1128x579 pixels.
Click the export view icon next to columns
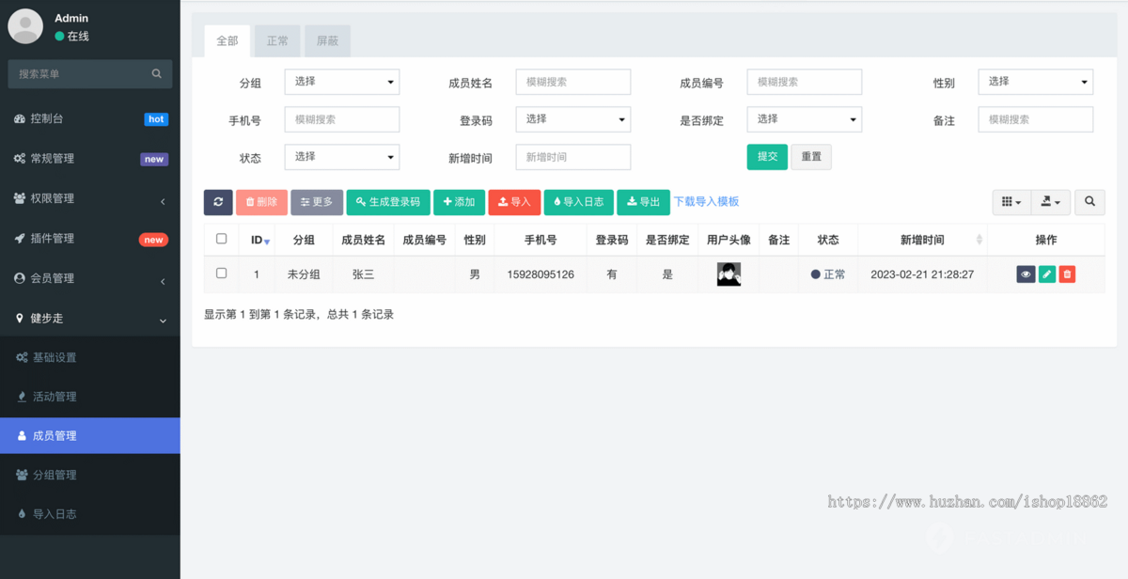pyautogui.click(x=1050, y=202)
